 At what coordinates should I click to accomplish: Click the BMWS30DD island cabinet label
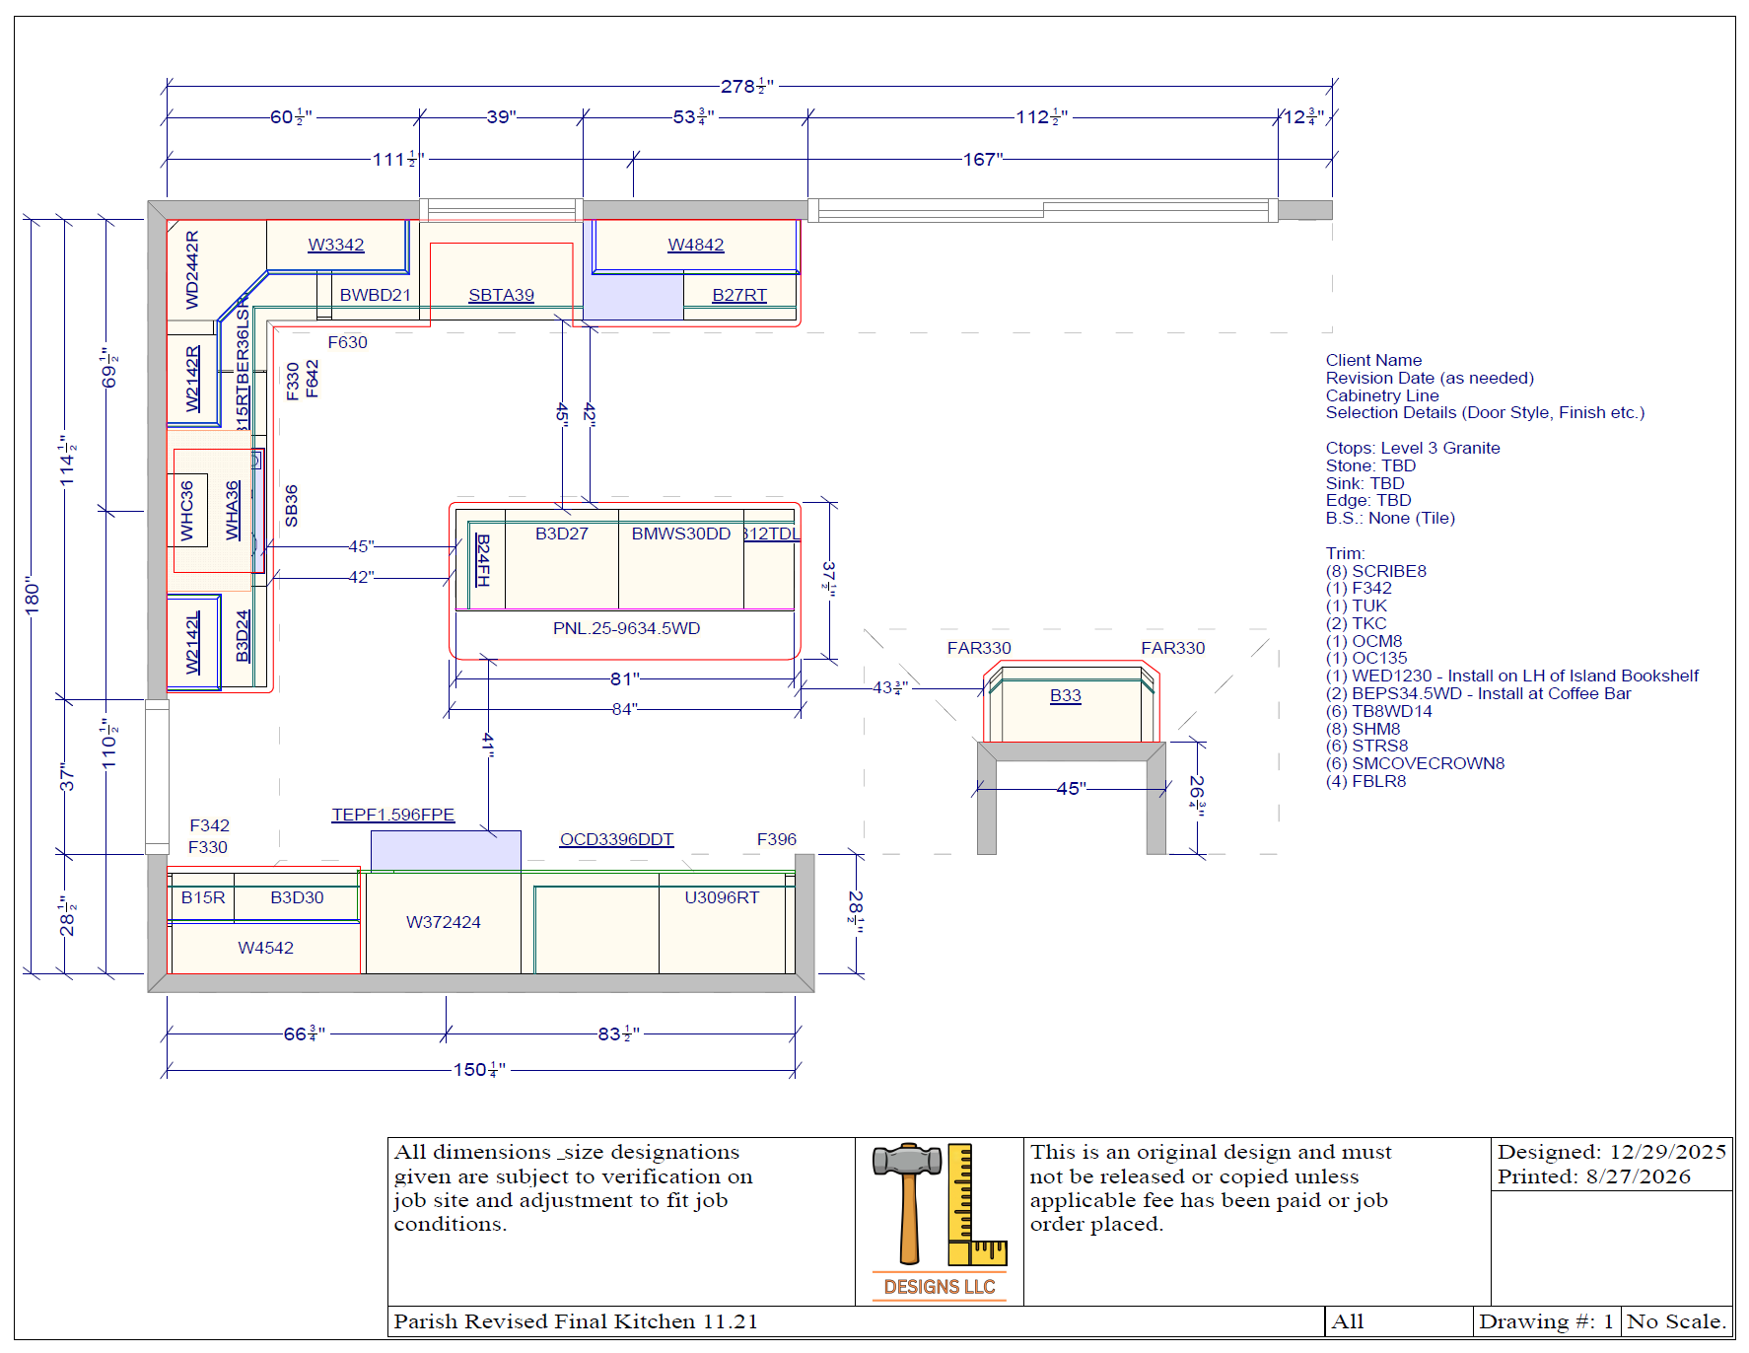point(681,534)
